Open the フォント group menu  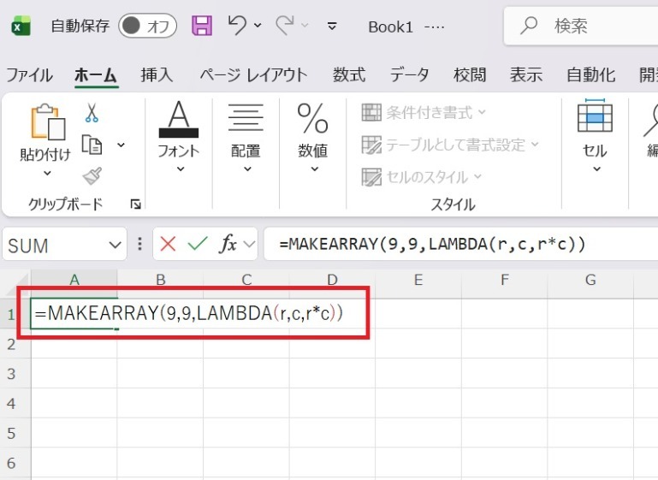pos(179,136)
